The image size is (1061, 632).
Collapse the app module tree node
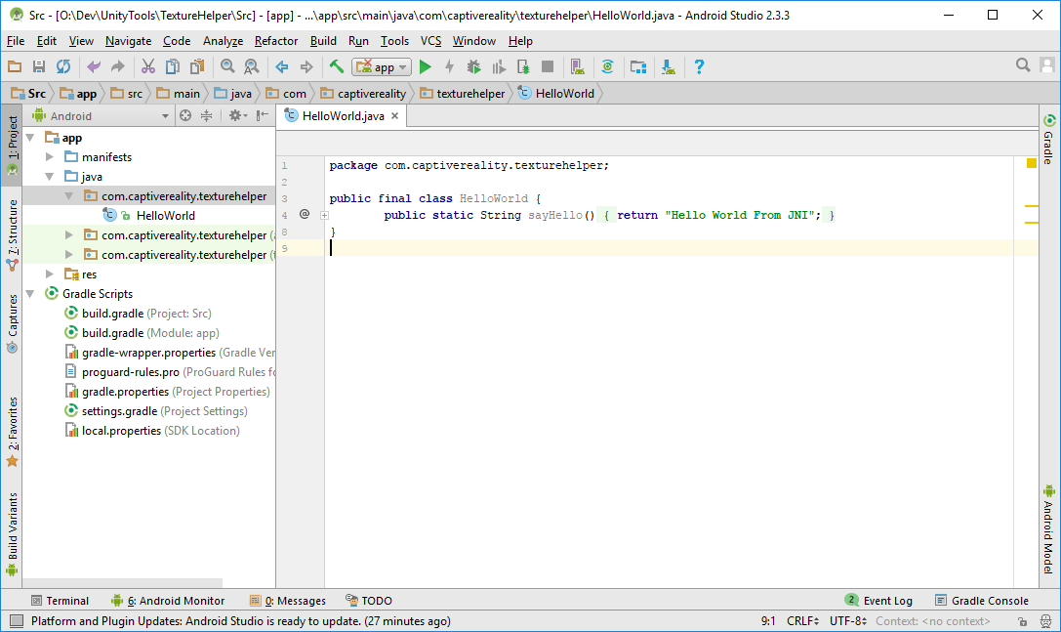click(x=30, y=138)
